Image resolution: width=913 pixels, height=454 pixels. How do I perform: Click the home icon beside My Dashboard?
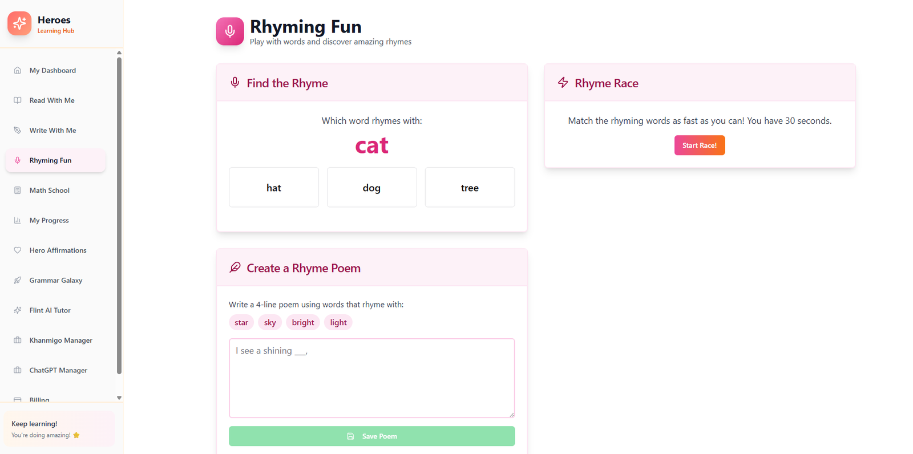pos(18,71)
